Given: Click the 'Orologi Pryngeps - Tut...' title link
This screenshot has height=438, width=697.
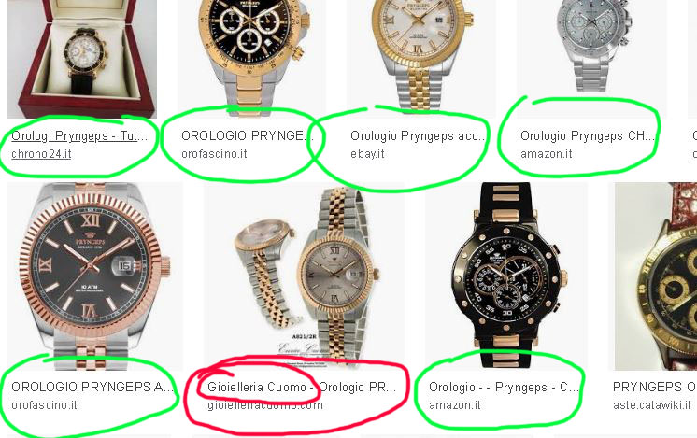Looking at the screenshot, I should [79, 136].
